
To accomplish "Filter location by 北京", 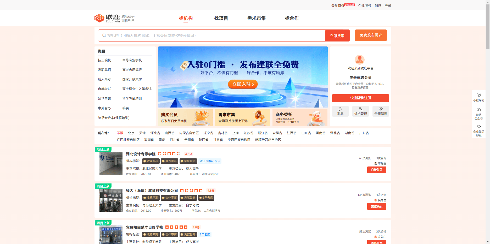I will click(x=131, y=133).
